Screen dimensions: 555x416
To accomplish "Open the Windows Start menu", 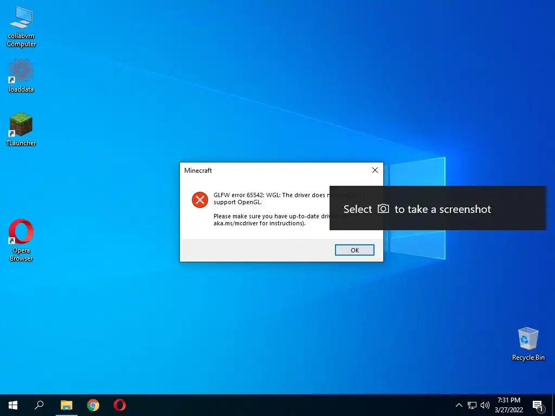I will click(x=13, y=405).
